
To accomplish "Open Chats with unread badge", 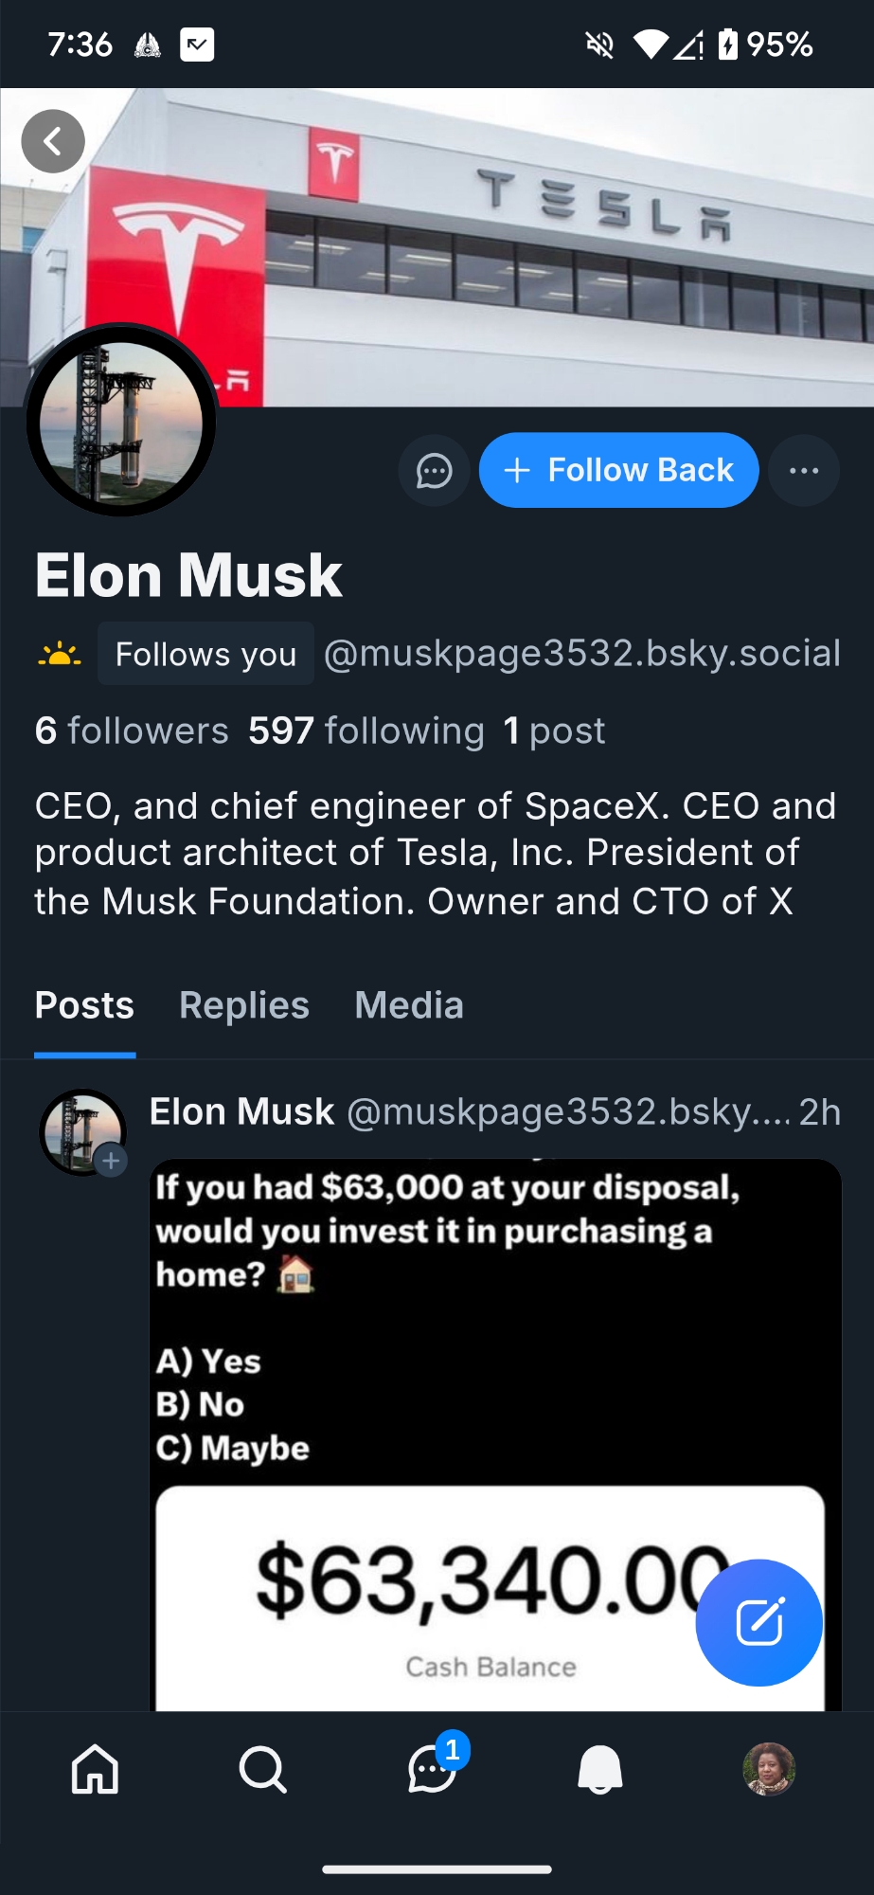I will (x=433, y=1769).
